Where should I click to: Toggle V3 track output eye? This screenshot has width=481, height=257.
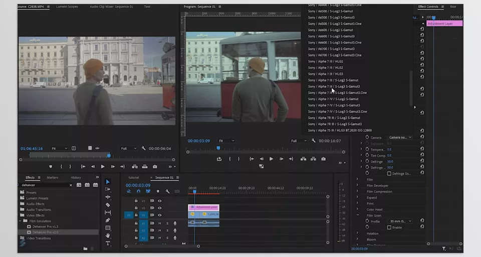coord(159,200)
